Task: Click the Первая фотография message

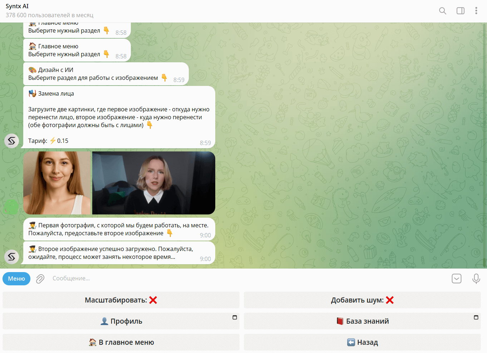Action: coord(119,229)
